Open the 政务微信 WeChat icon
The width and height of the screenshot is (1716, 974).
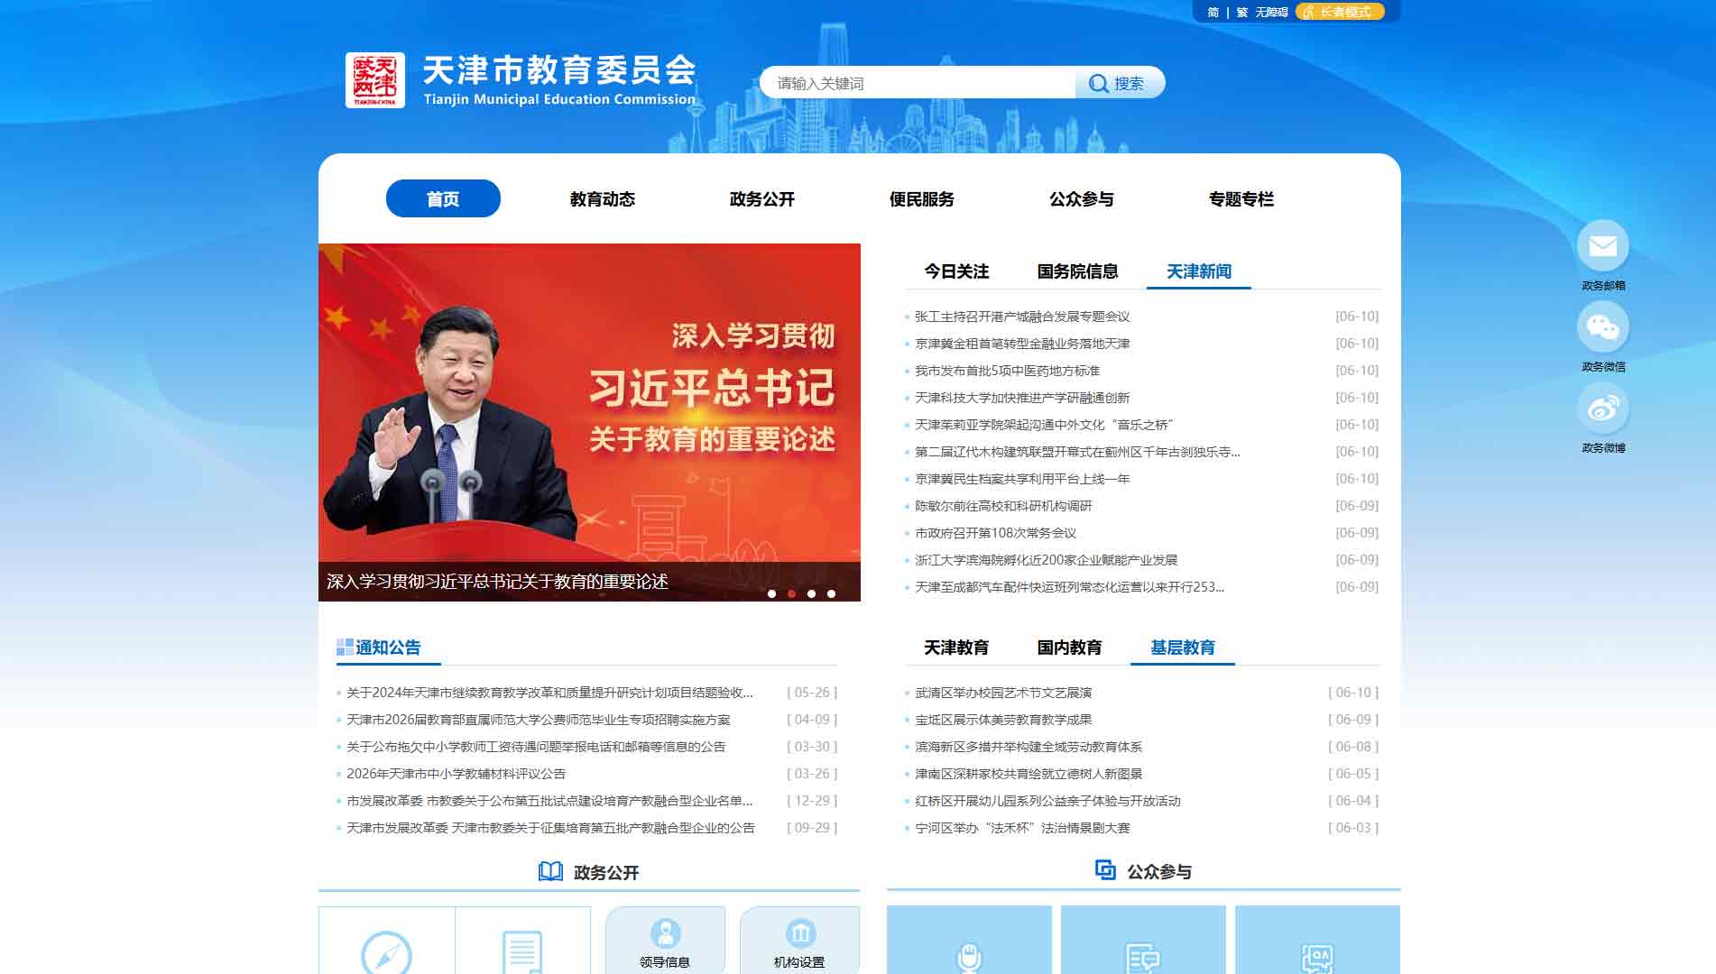point(1602,326)
